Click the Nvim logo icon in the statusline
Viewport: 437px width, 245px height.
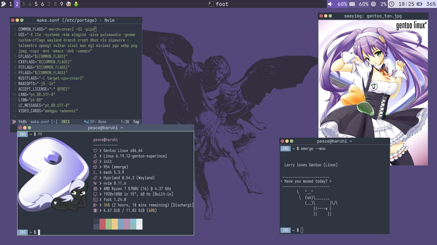pyautogui.click(x=15, y=122)
